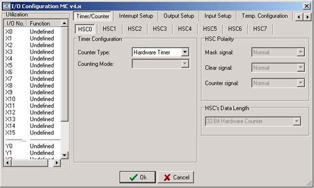The height and width of the screenshot is (188, 314).
Task: Select the X10 row in Utilization list
Action: pos(32,99)
